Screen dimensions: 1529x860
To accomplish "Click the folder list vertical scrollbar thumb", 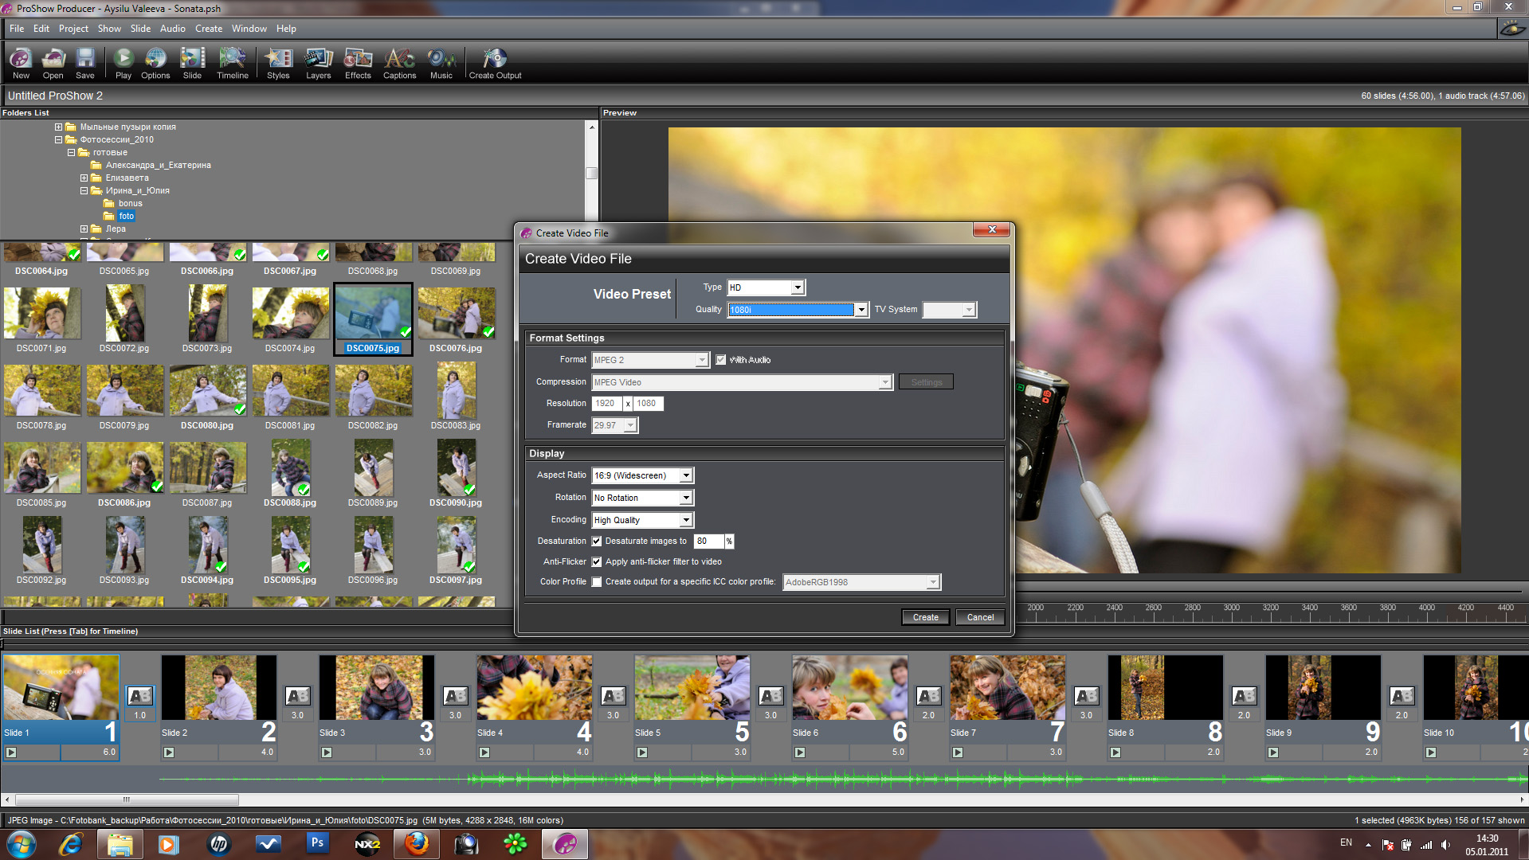I will [591, 173].
